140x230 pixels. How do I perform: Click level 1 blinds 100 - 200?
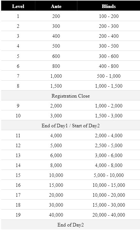108,16
